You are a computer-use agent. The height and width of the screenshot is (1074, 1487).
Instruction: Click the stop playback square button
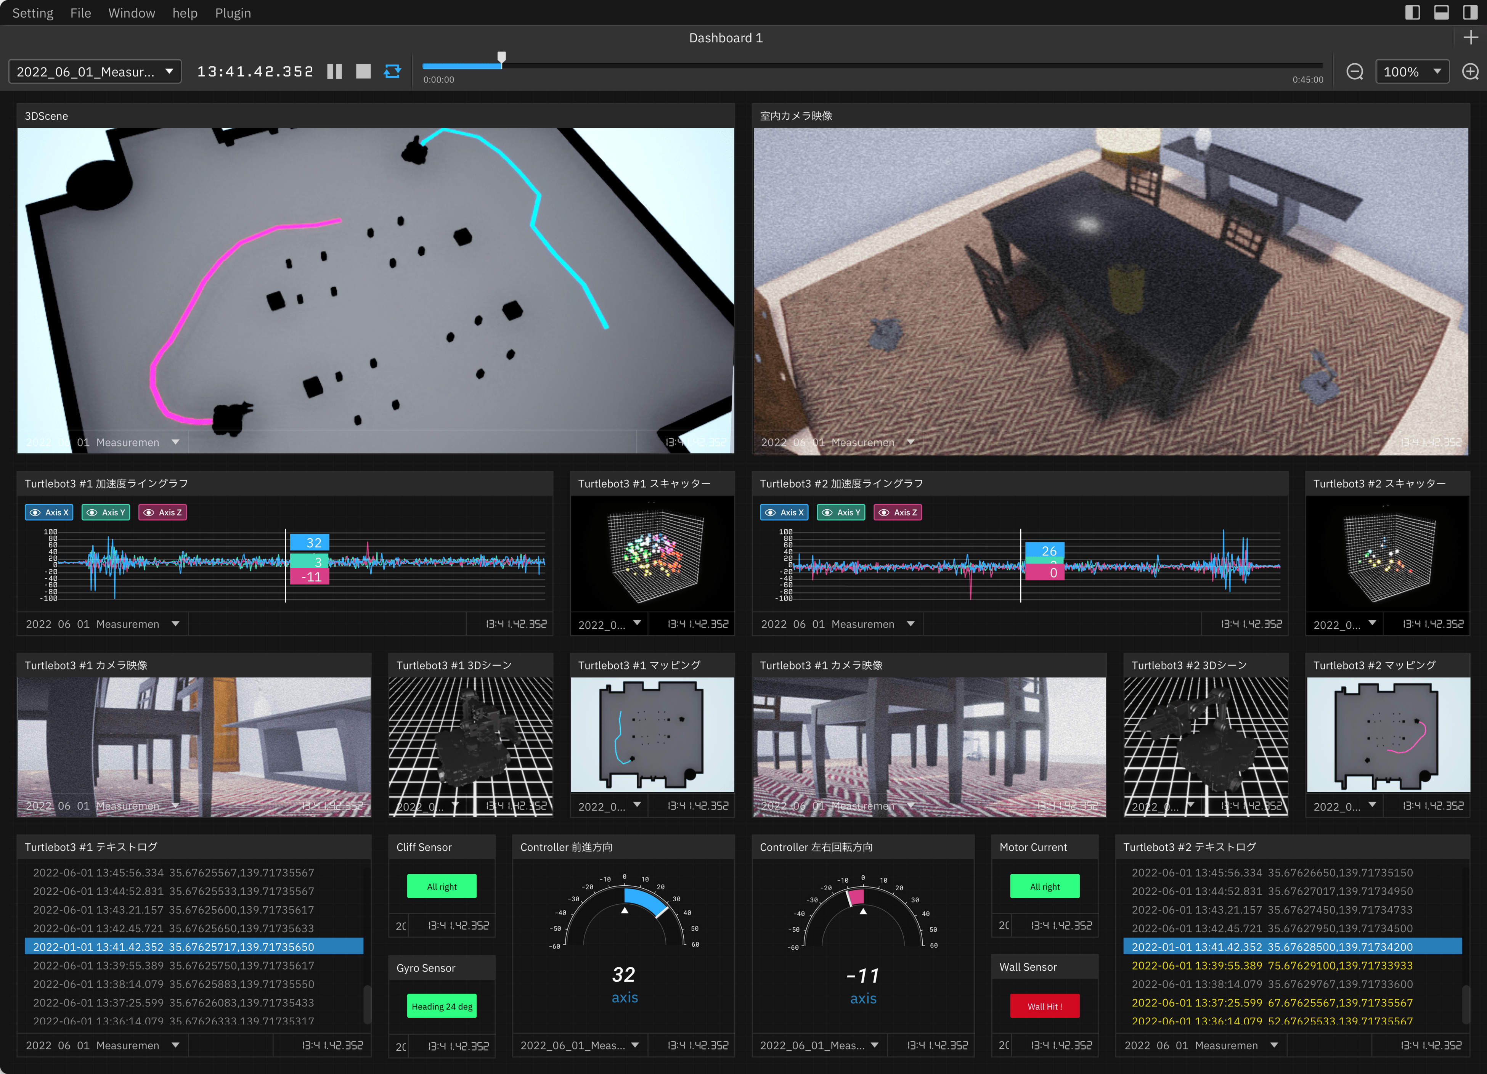[363, 71]
